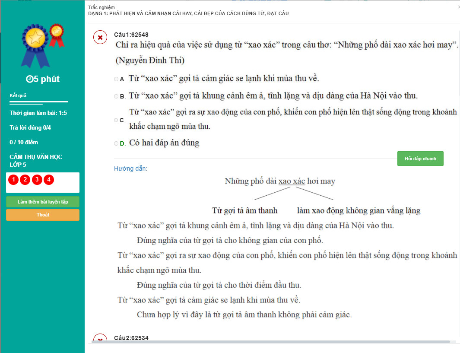Click 'Đúng nghĩa của từ gợi tả cho không gian' line

click(x=230, y=240)
